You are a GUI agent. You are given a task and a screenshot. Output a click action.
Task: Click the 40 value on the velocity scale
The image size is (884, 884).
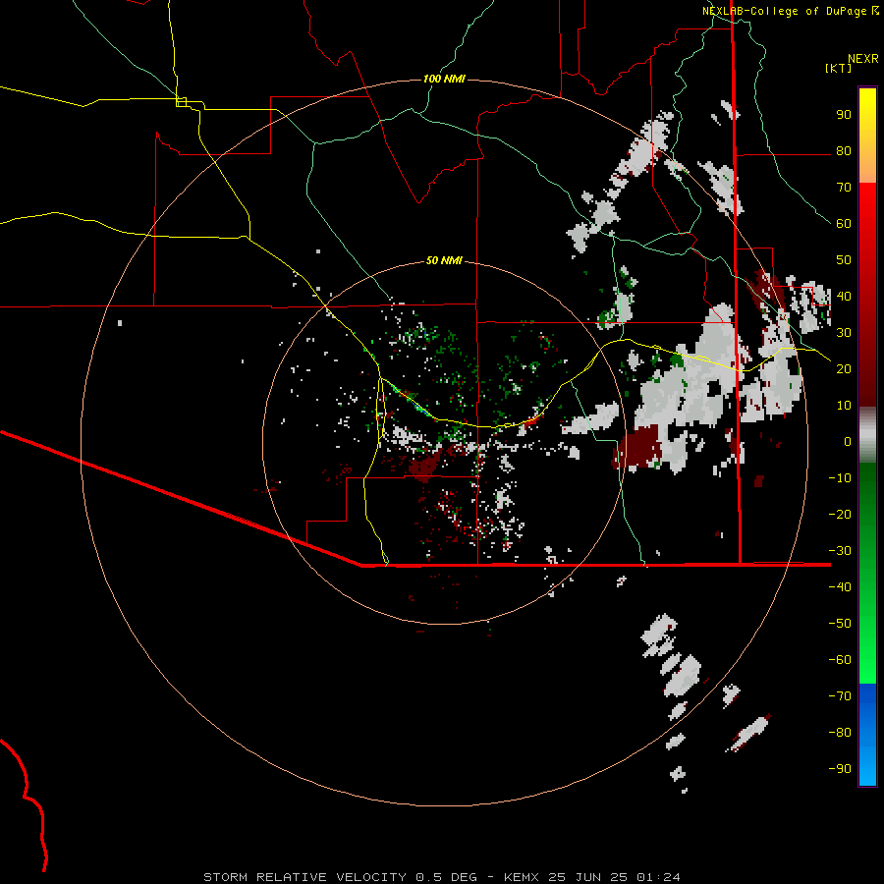[x=844, y=297]
